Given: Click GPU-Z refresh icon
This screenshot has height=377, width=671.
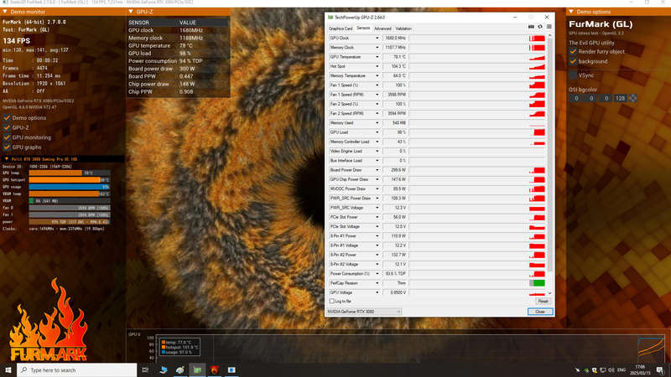Looking at the screenshot, I should (540, 27).
